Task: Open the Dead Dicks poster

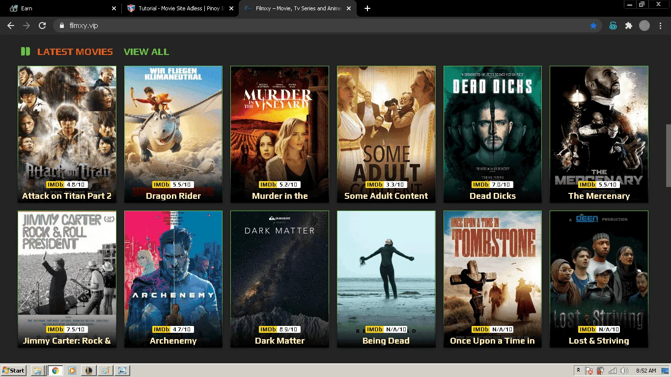Action: (493, 135)
